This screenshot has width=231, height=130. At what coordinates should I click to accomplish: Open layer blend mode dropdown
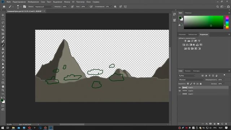(x=191, y=80)
